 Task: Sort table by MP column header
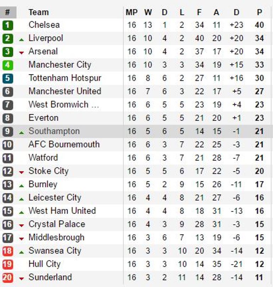132,12
